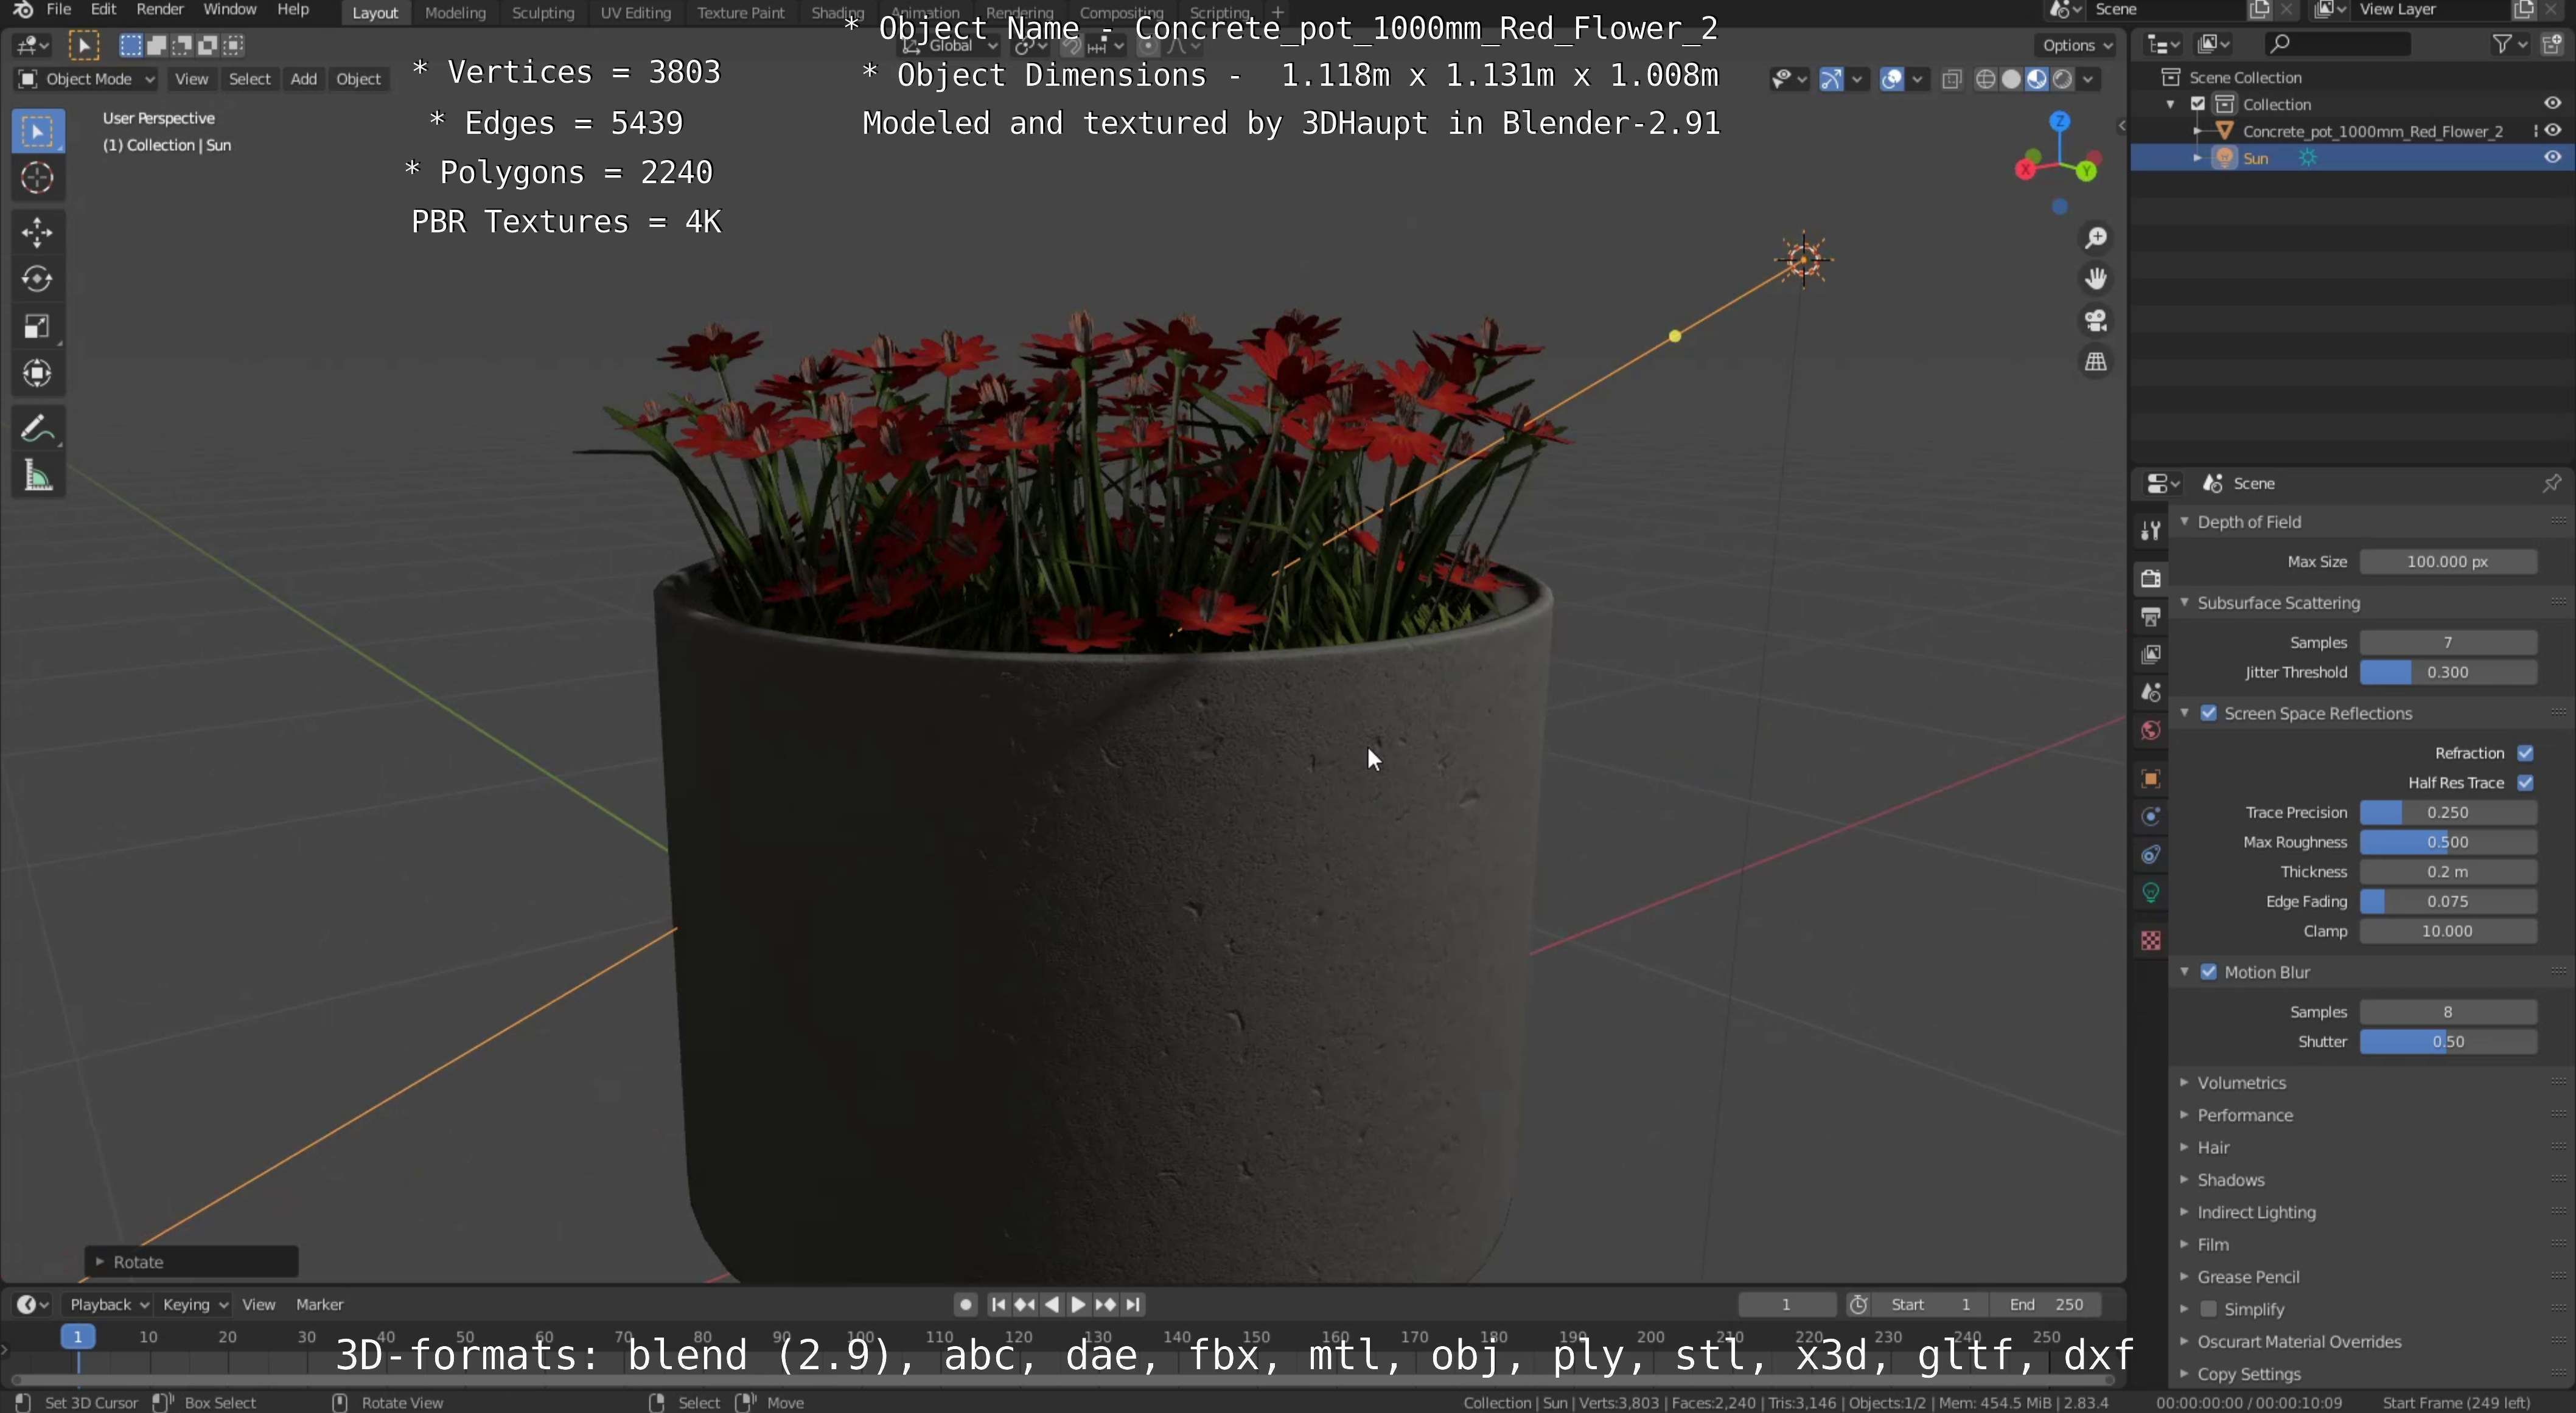2576x1413 pixels.
Task: Open the Render properties tab
Action: (2150, 578)
